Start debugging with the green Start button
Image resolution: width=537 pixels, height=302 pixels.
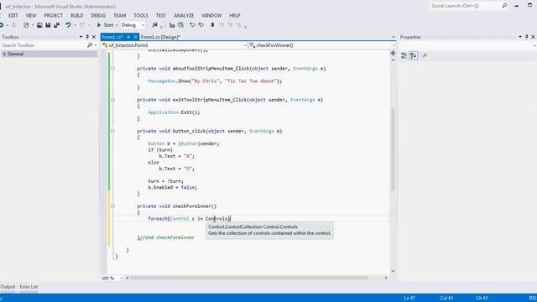105,25
